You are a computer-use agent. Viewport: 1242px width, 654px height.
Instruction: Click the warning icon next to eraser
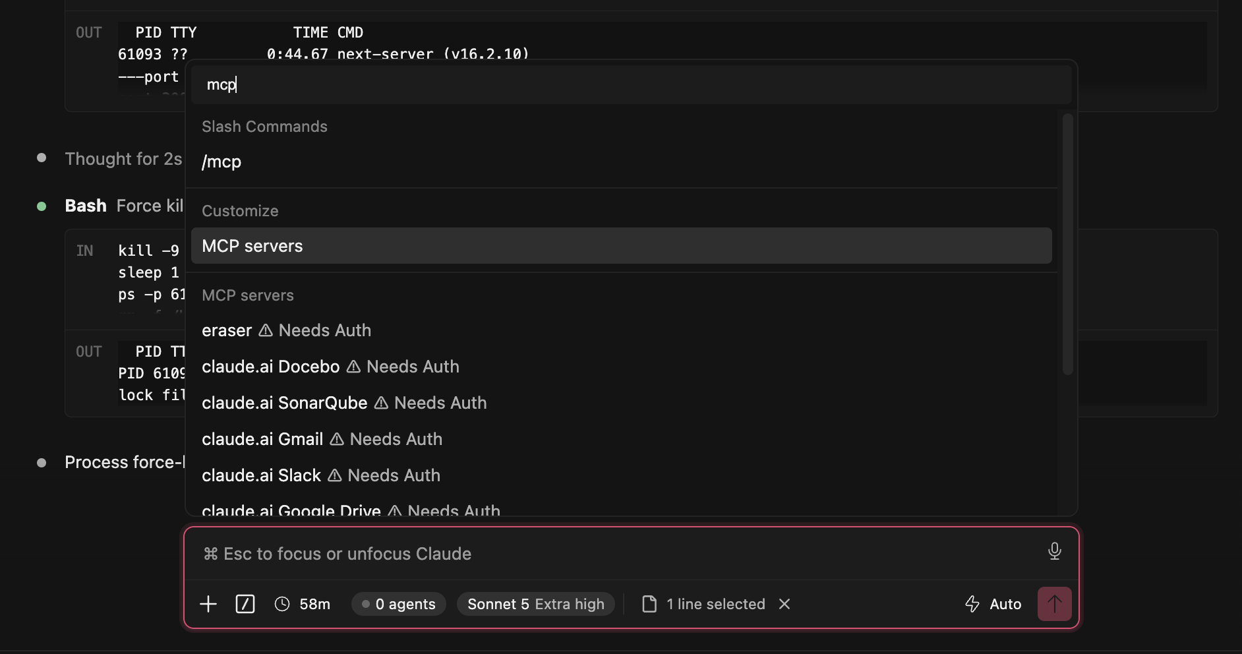[266, 330]
